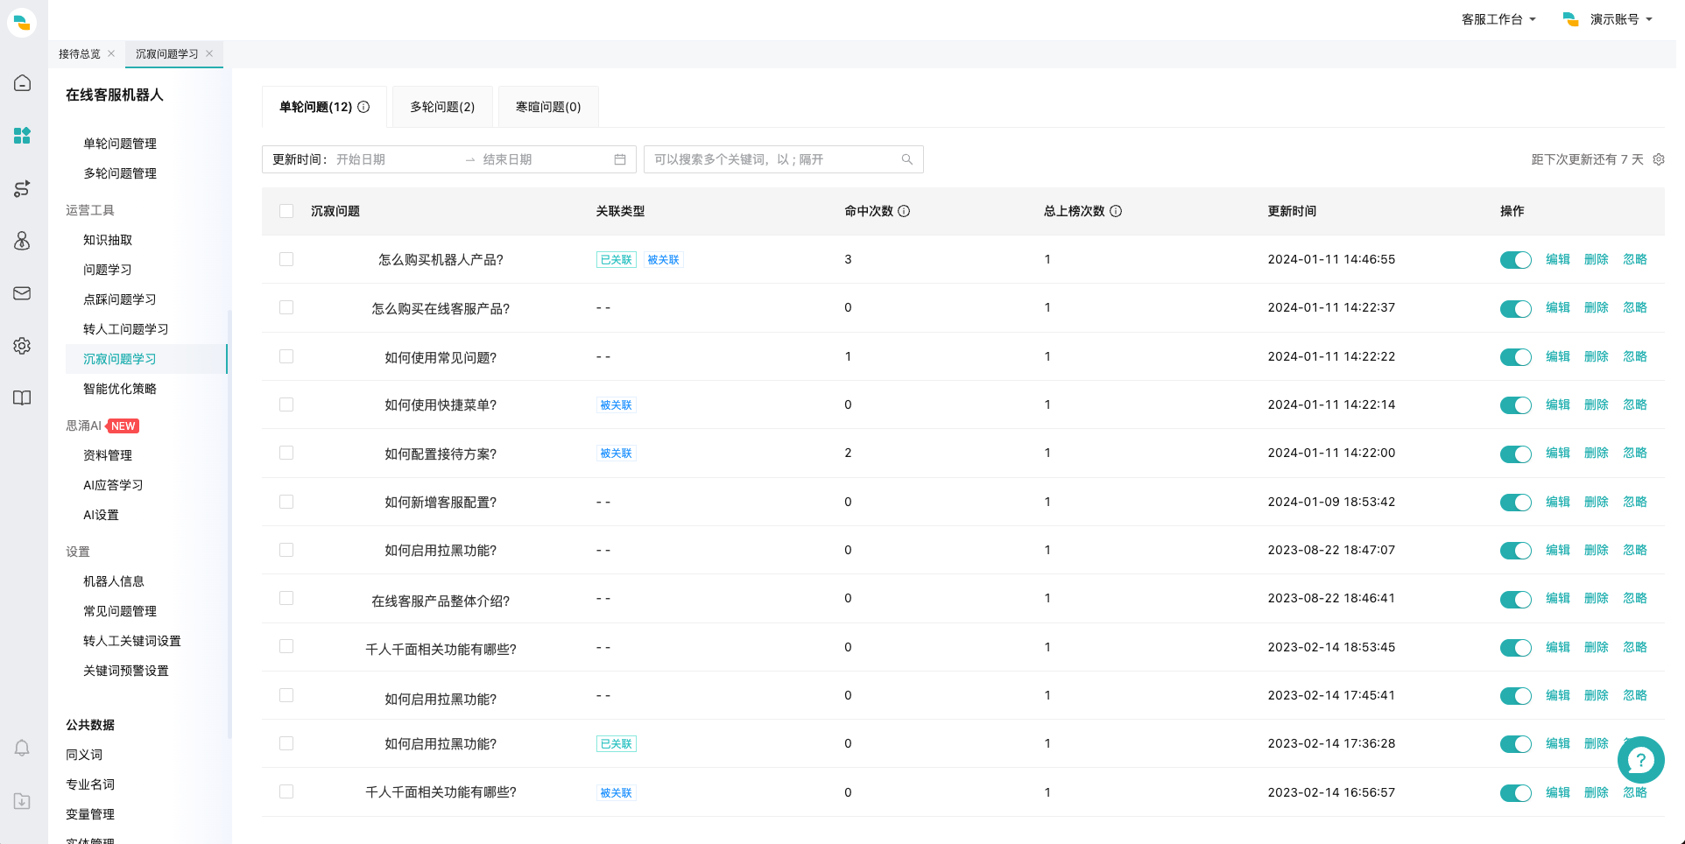Click the 更新时间 column header
1685x844 pixels.
coord(1292,211)
